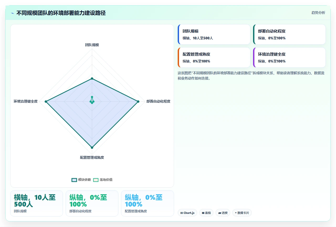Click the 团队规模 caption under stat card

pos(20,211)
